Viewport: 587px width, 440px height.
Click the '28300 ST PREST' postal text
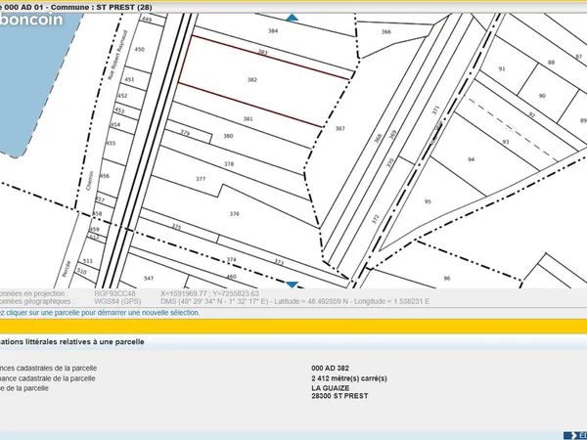pyautogui.click(x=339, y=396)
